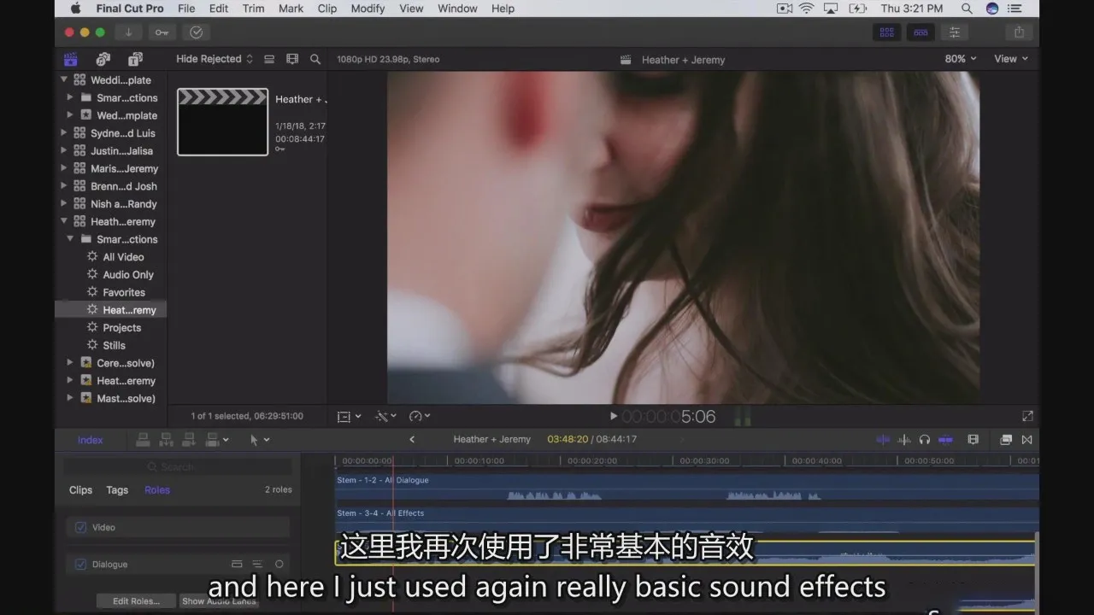Uncheck the Dialogue role checkbox
The height and width of the screenshot is (615, 1094).
pos(81,564)
